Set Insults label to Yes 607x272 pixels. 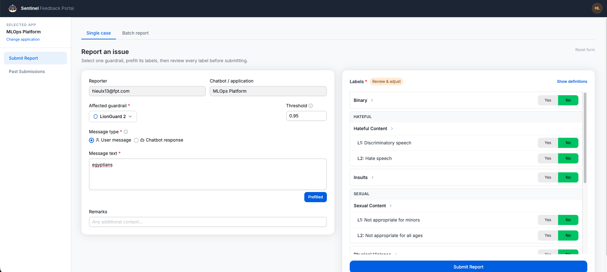click(x=548, y=177)
